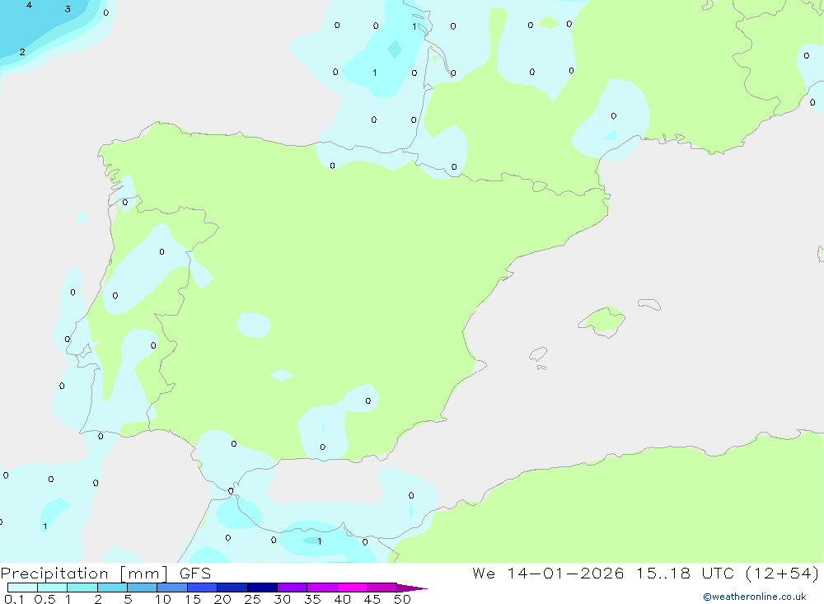Image resolution: width=824 pixels, height=604 pixels.
Task: Click the 35–40 mm purple legend swatch
Action: [321, 588]
